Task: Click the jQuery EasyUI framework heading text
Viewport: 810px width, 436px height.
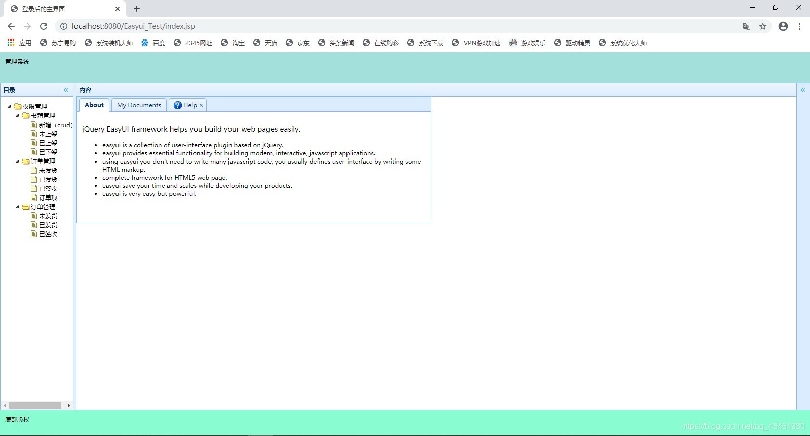Action: [x=191, y=129]
